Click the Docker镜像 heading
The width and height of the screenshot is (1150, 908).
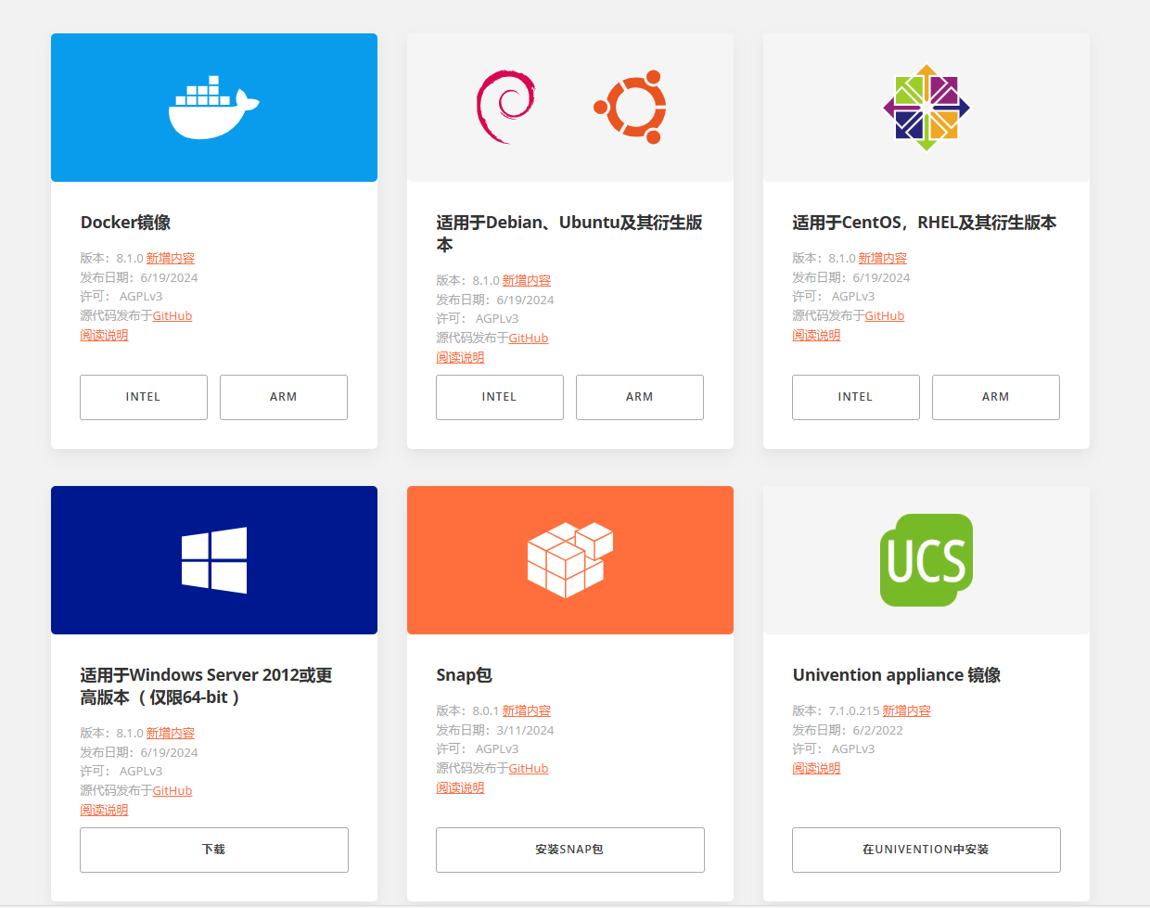tap(126, 223)
